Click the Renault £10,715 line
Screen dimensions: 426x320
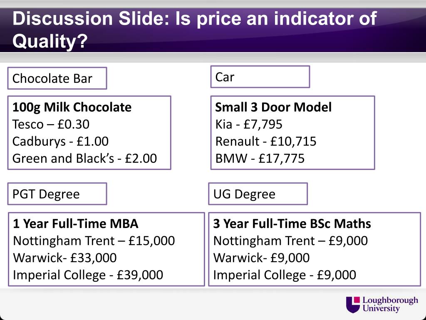coord(266,142)
